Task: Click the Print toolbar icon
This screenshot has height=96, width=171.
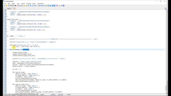Action: coord(15,6)
